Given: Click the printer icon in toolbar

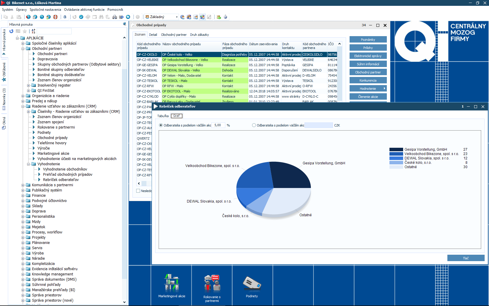Looking at the screenshot, I should (x=115, y=17).
